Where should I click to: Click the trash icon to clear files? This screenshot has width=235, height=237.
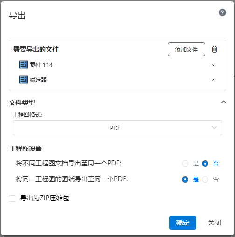(x=214, y=49)
